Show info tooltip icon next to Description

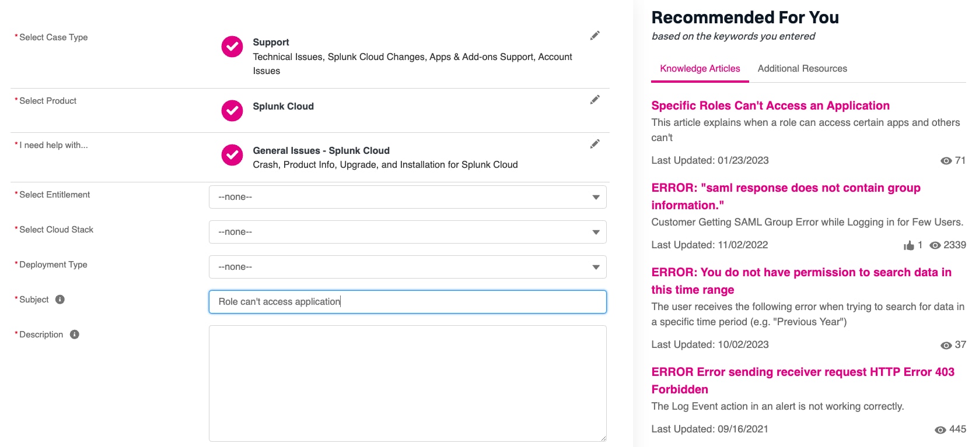(x=75, y=335)
